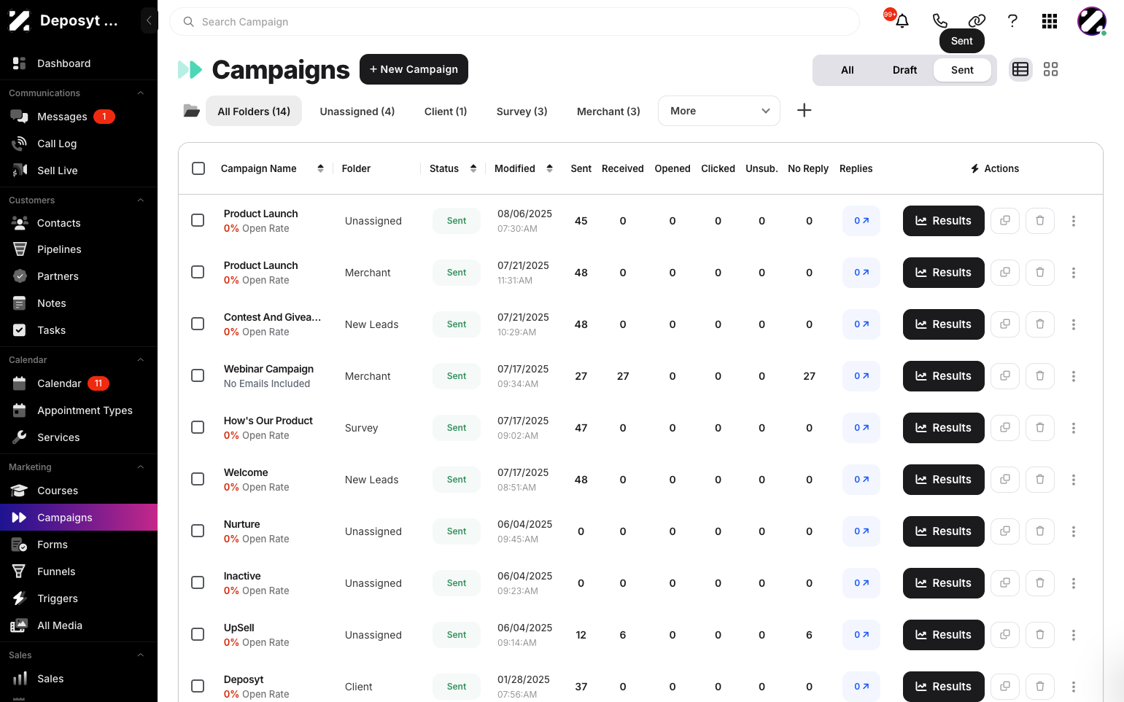Viewport: 1124px width, 702px height.
Task: Click the folder icon beside All Folders
Action: 191,111
